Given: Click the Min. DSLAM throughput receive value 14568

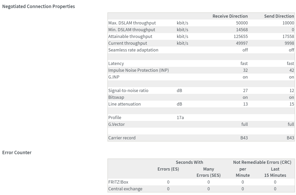Looking at the screenshot, I should (242, 30).
